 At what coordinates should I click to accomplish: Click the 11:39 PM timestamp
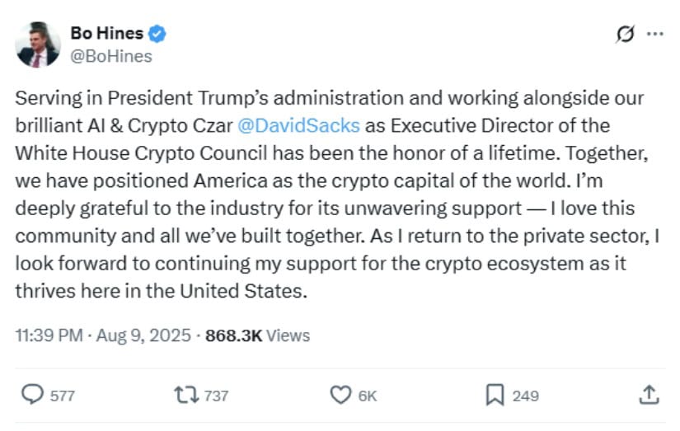click(x=49, y=335)
